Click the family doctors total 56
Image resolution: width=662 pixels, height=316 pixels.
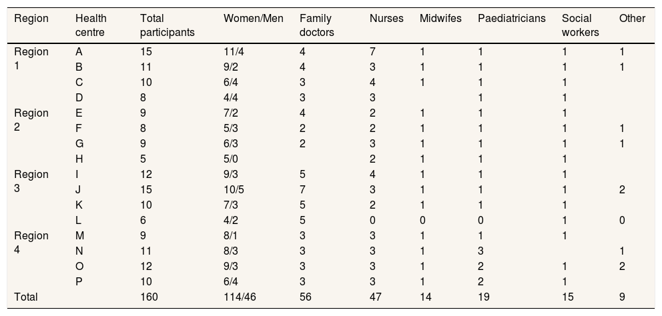[x=306, y=297]
